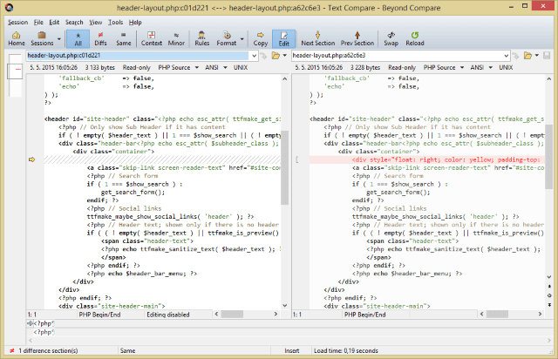
Task: Click the Home toolbar icon
Action: coord(16,37)
